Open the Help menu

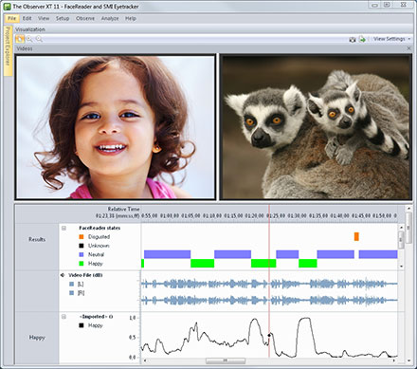[131, 18]
